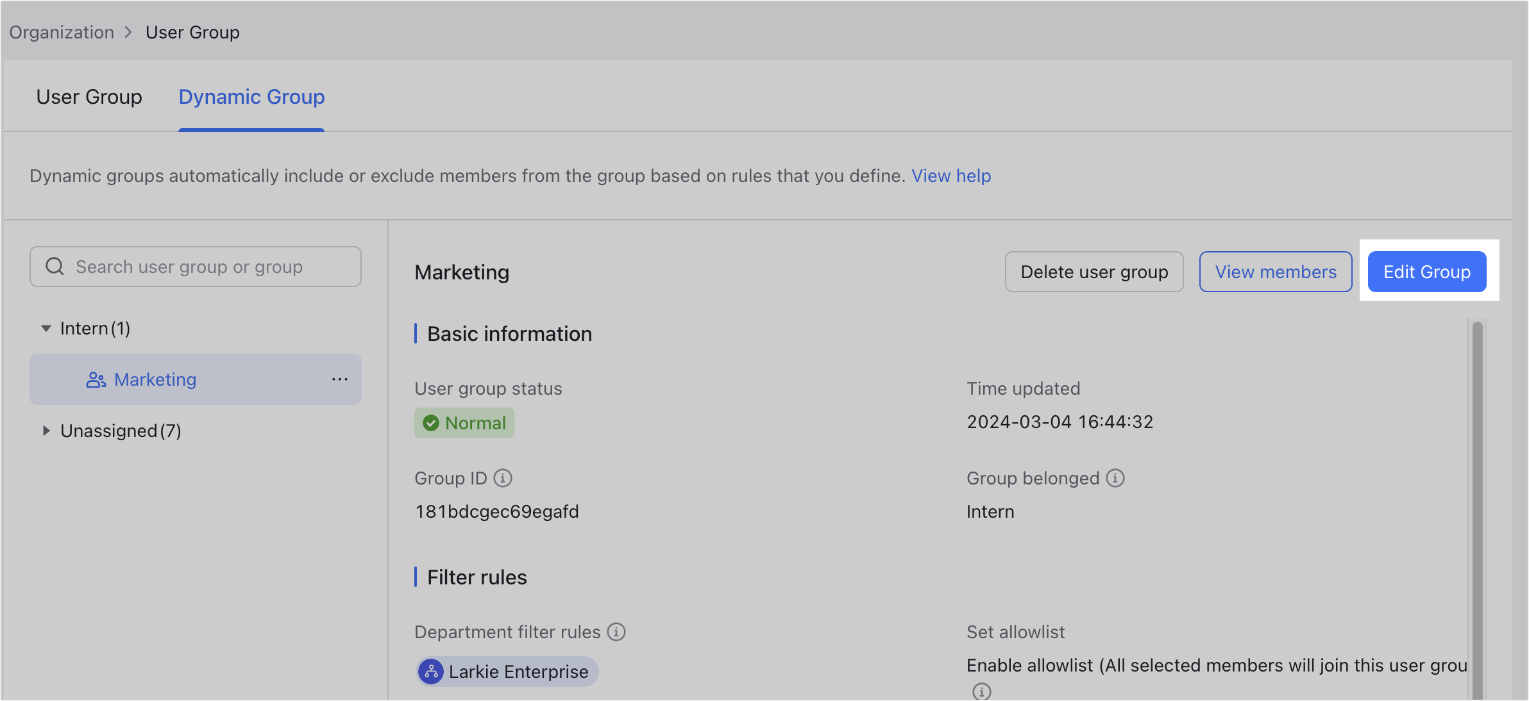1529x701 pixels.
Task: Click the info icon under the allowlist description
Action: point(981,691)
